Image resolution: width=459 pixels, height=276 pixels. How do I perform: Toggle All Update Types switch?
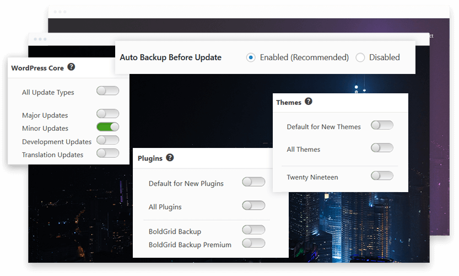(107, 91)
